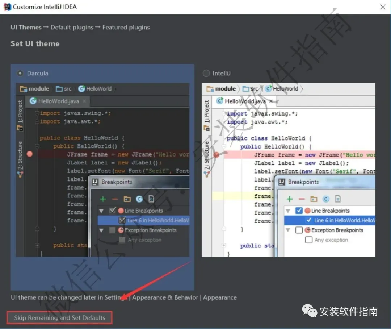
Task: Click public static fold marker in Darcula gutter
Action: (x=37, y=245)
